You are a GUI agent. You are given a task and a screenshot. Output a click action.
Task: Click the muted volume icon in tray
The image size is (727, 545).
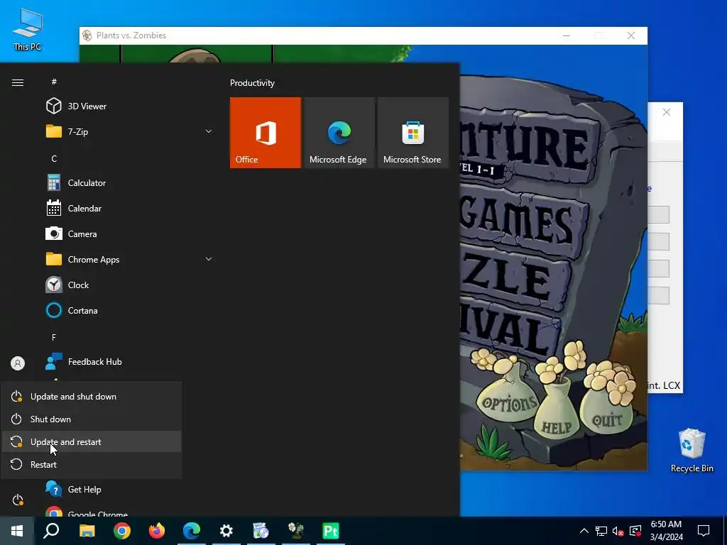tap(618, 531)
